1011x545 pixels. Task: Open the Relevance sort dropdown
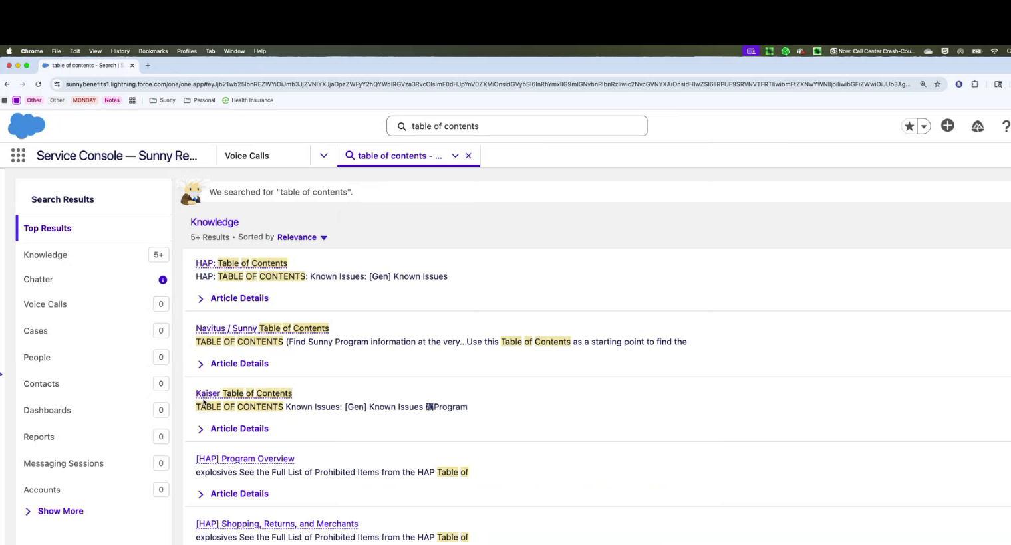302,237
